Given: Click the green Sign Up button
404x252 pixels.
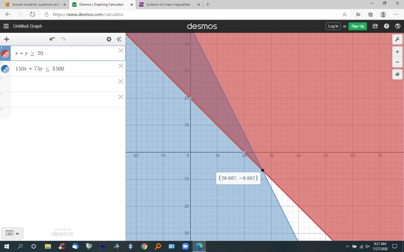Looking at the screenshot, I should [357, 26].
